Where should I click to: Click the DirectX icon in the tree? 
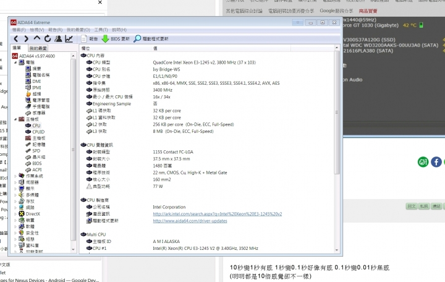(21, 214)
